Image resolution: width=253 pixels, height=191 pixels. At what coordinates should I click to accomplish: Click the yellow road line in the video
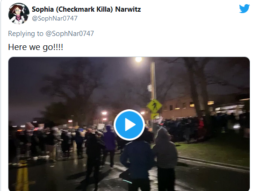pos(22,177)
